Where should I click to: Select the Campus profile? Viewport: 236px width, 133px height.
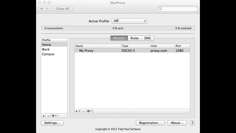pyautogui.click(x=54, y=54)
